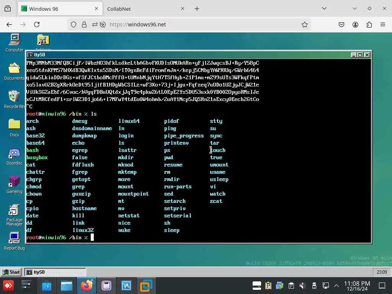
Task: Click 'nuke' in terminal listing
Action: pyautogui.click(x=124, y=230)
